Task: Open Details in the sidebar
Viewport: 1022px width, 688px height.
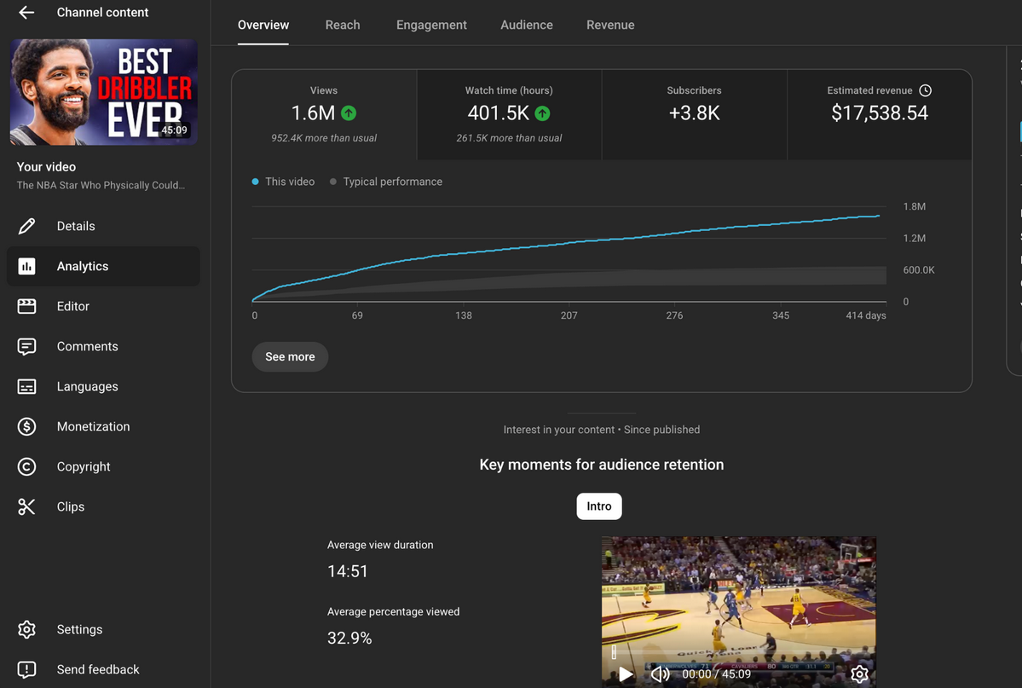Action: pyautogui.click(x=103, y=226)
